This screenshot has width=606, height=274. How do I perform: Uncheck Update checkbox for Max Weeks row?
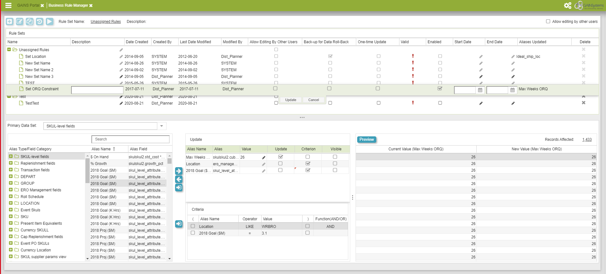pos(280,157)
